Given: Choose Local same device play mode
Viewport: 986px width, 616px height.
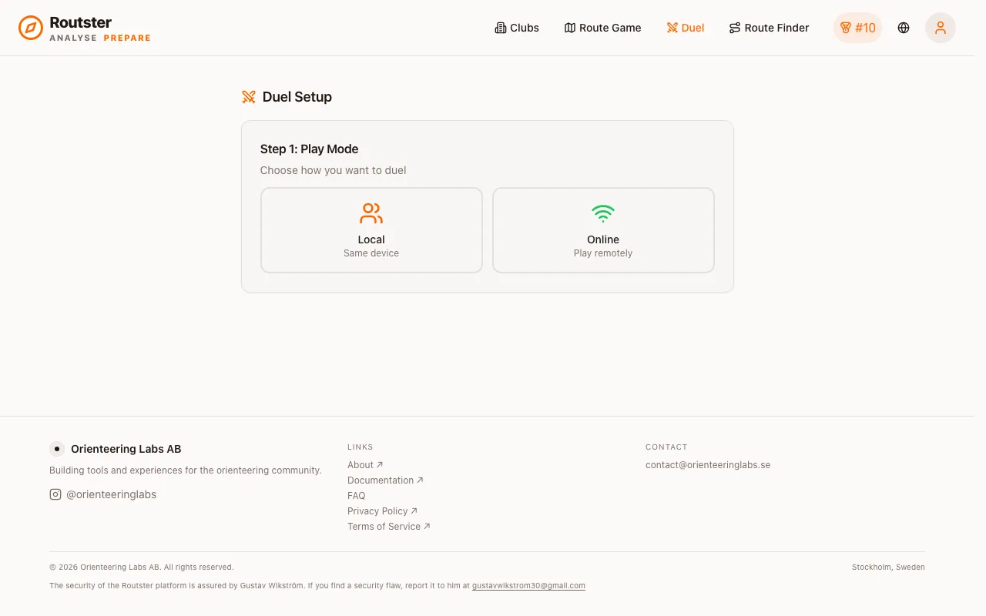Looking at the screenshot, I should (371, 230).
